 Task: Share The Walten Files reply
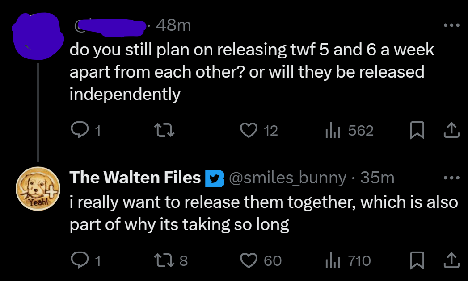(x=451, y=260)
